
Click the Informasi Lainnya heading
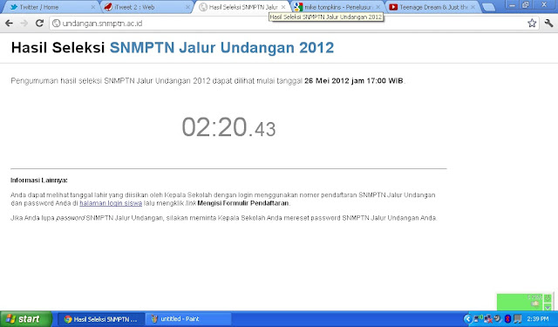pyautogui.click(x=39, y=181)
